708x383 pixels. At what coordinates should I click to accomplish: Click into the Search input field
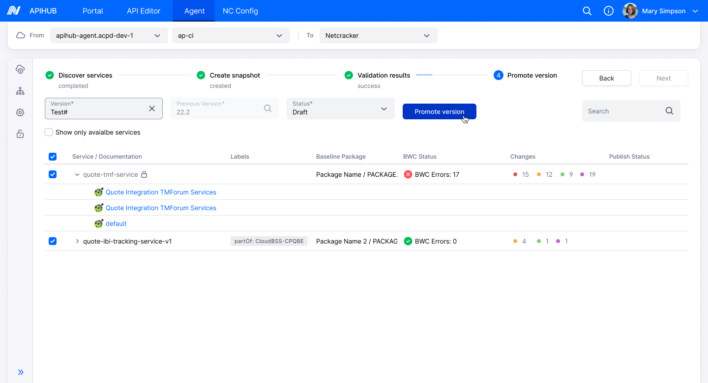pos(631,111)
